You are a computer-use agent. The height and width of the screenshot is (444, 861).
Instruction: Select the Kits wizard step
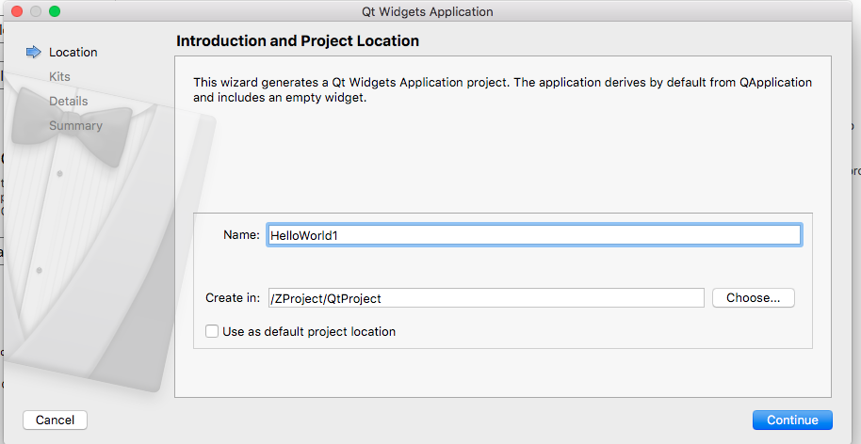(59, 77)
